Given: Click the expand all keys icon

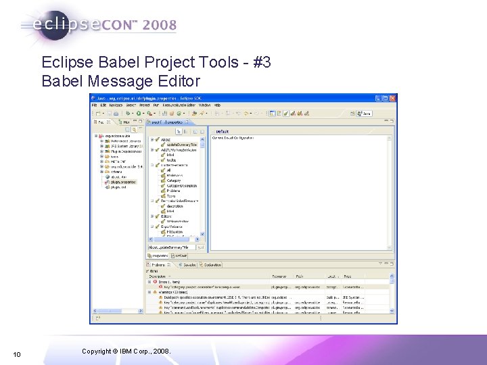Looking at the screenshot, I should [195, 132].
